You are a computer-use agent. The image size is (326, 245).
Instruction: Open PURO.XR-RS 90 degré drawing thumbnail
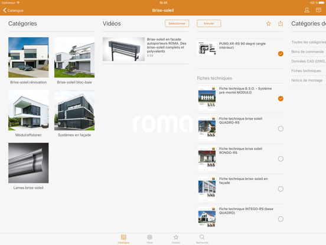(207, 49)
